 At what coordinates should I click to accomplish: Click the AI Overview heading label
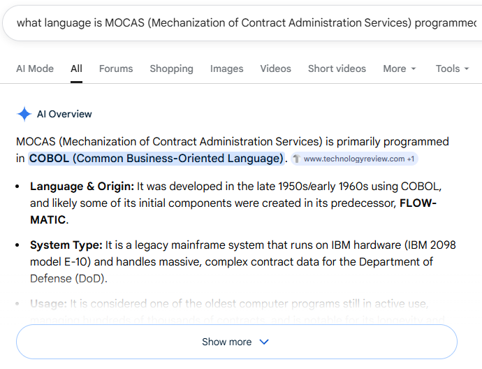point(64,115)
